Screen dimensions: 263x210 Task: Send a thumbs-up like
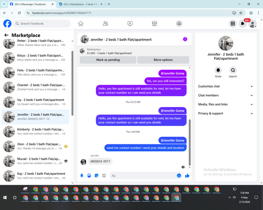[x=187, y=175]
